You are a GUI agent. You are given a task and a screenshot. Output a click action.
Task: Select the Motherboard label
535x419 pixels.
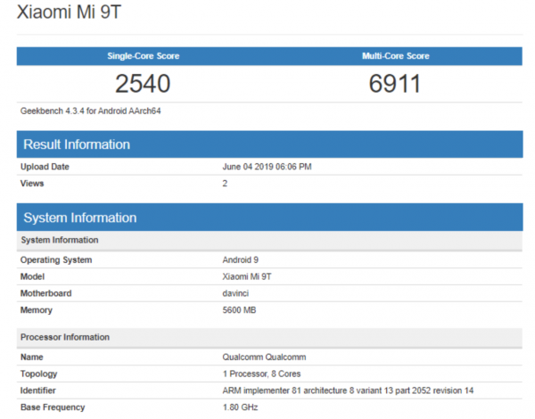[46, 293]
